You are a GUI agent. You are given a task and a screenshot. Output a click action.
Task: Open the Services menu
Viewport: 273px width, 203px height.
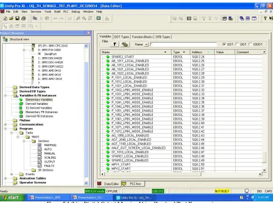tap(36, 12)
